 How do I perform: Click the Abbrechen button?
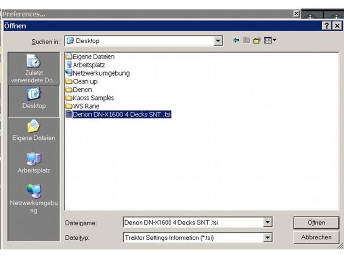316,237
